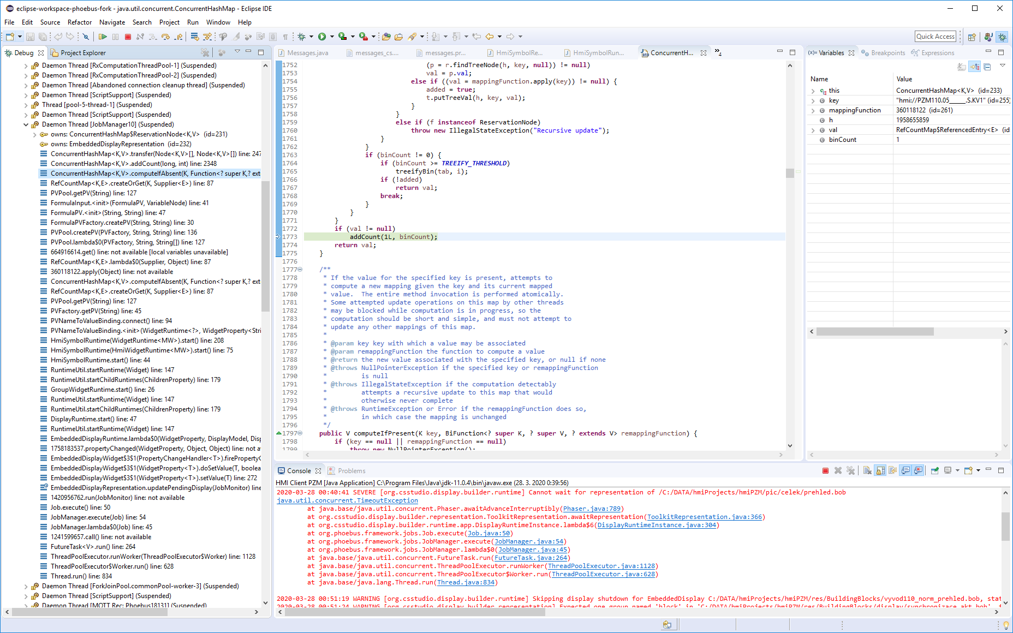Image resolution: width=1013 pixels, height=633 pixels.
Task: Open the Refactor menu
Action: tap(79, 22)
